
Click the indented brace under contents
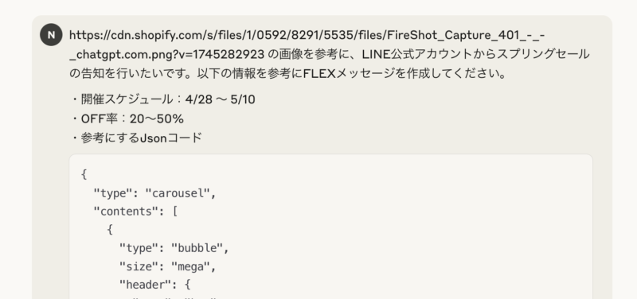point(110,230)
